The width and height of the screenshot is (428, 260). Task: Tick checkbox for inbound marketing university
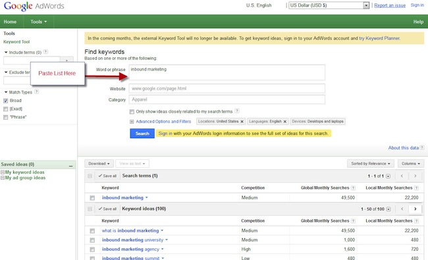click(92, 240)
